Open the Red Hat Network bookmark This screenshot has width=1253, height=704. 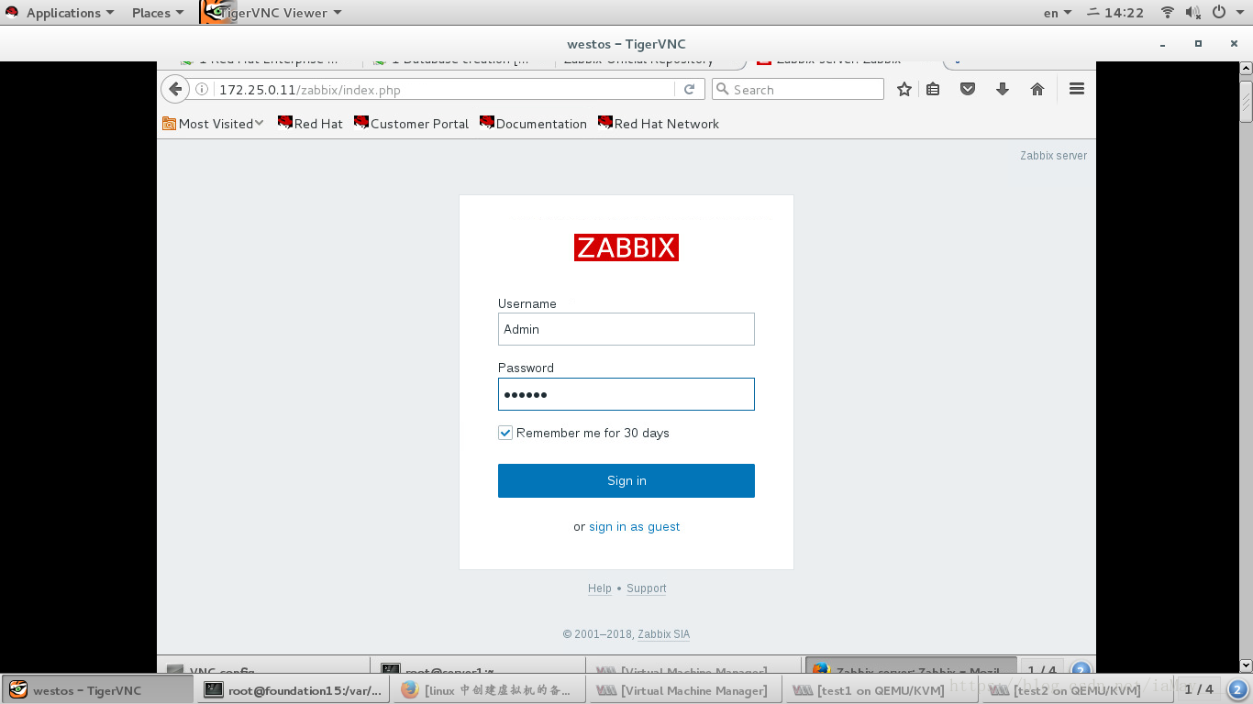[659, 124]
